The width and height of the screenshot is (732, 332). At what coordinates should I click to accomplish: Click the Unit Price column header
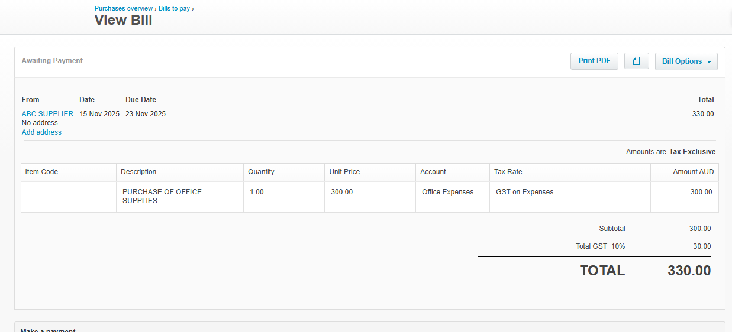[344, 172]
